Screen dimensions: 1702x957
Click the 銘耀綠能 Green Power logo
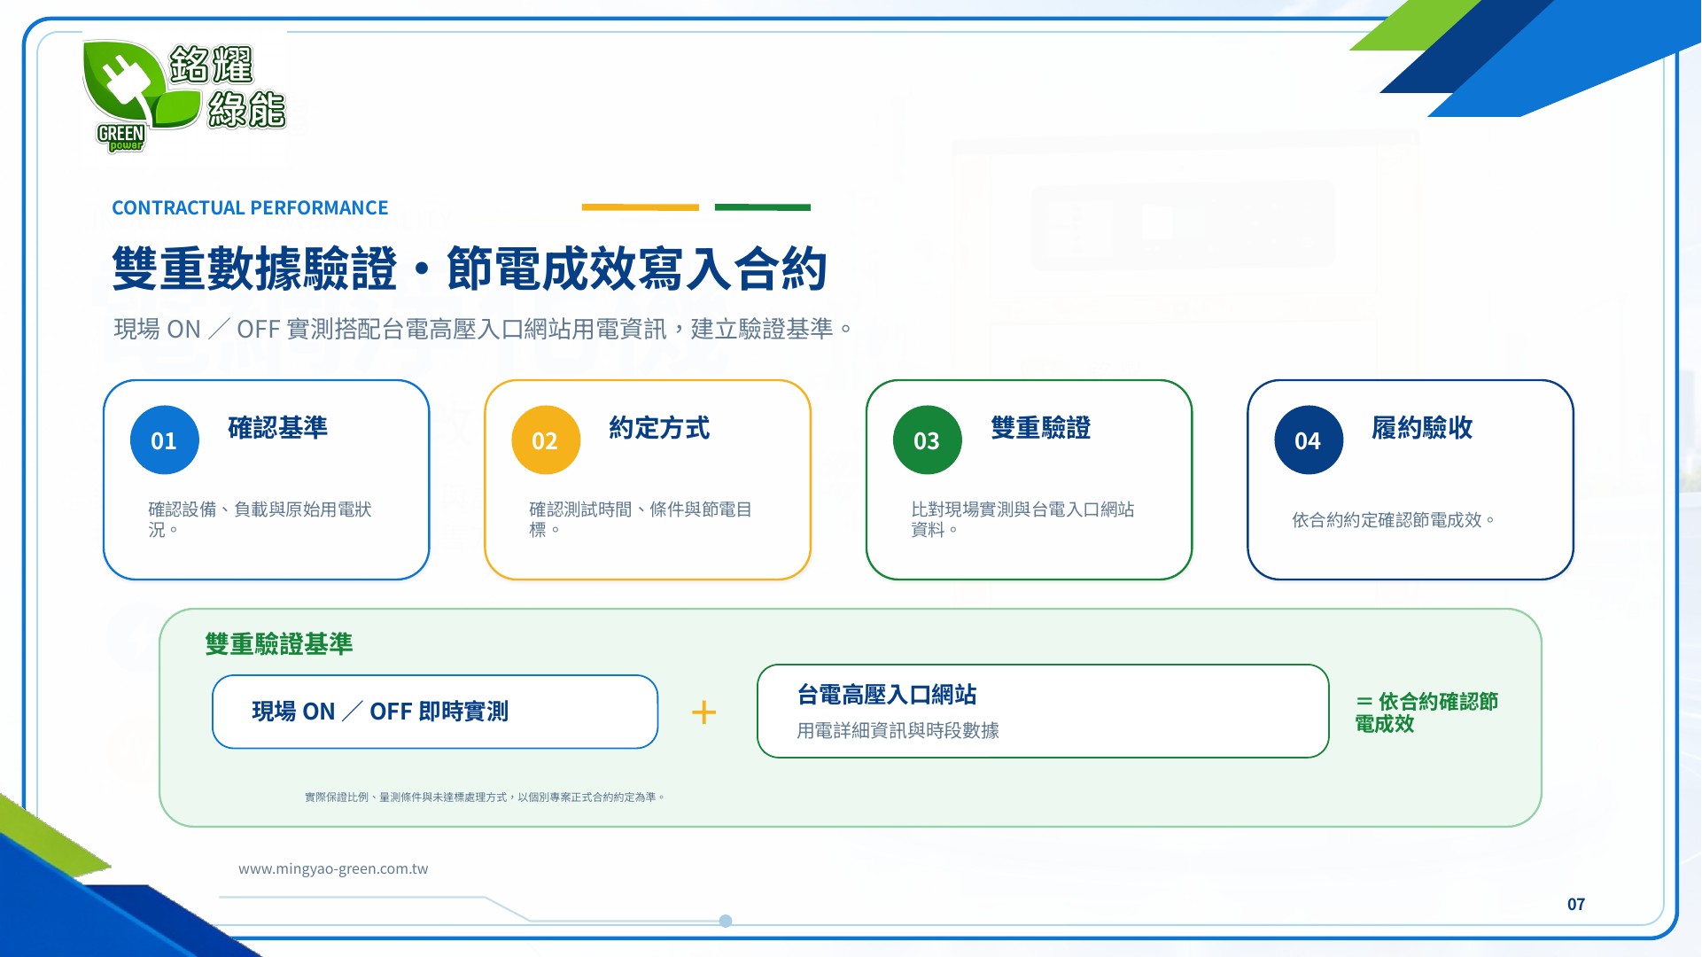(184, 96)
